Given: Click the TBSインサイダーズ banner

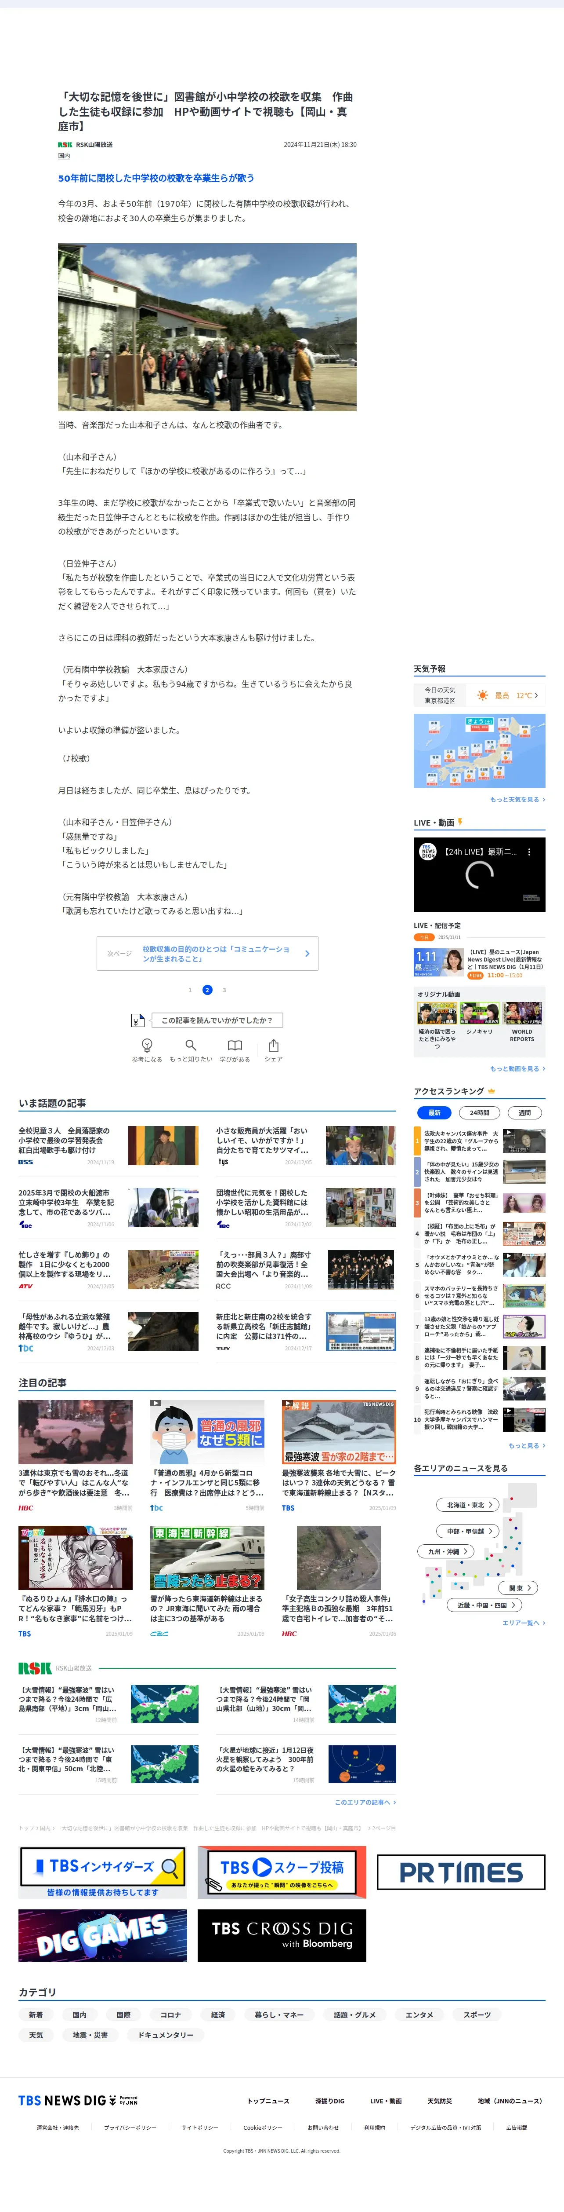Looking at the screenshot, I should [103, 1872].
